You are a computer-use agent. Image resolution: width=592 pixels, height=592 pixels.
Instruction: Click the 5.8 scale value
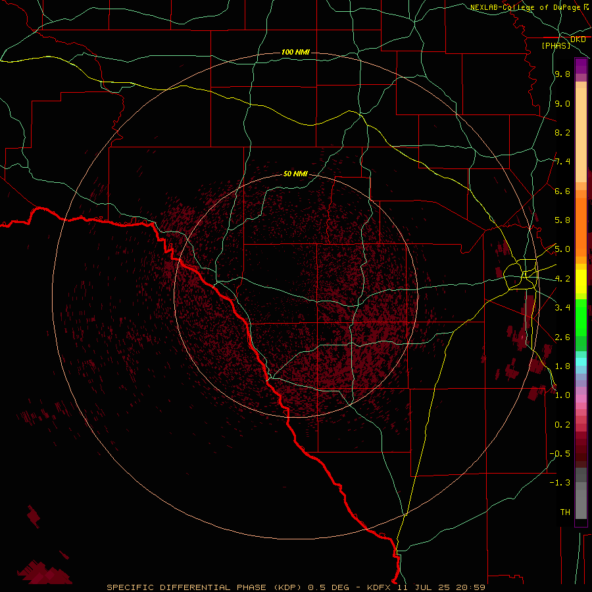pyautogui.click(x=562, y=220)
